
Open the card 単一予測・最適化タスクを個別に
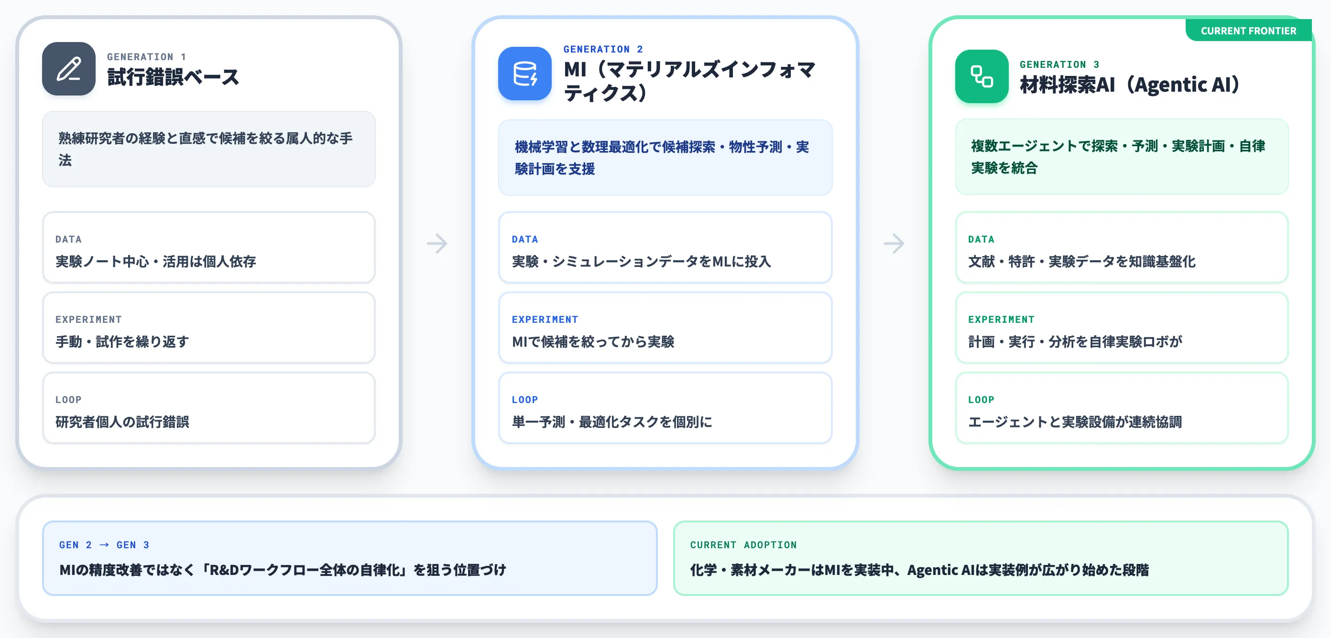click(665, 408)
